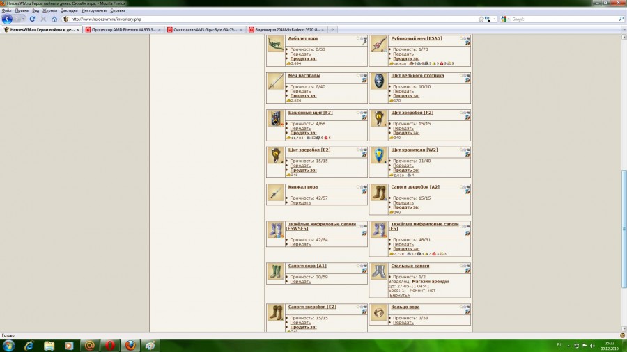The image size is (627, 352).
Task: Click the Щит хранителя [W2] shield icon
Action: click(379, 156)
